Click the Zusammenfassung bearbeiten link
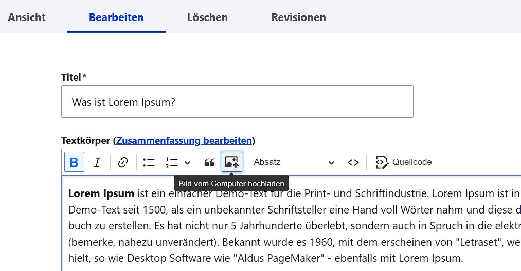521x271 pixels. coord(184,141)
